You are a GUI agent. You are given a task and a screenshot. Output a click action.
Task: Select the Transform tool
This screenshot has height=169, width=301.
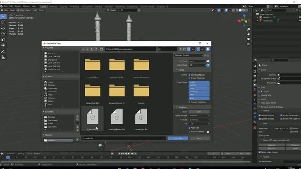(x=3, y=45)
